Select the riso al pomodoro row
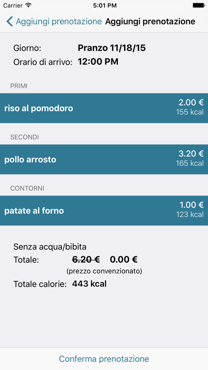 point(104,108)
